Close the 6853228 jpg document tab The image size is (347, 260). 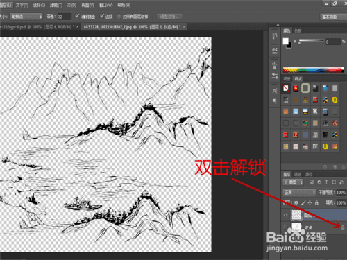(x=184, y=27)
